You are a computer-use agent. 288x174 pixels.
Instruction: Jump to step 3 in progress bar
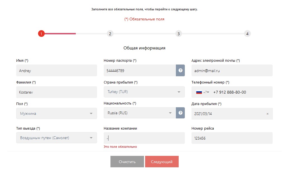tap(178, 34)
